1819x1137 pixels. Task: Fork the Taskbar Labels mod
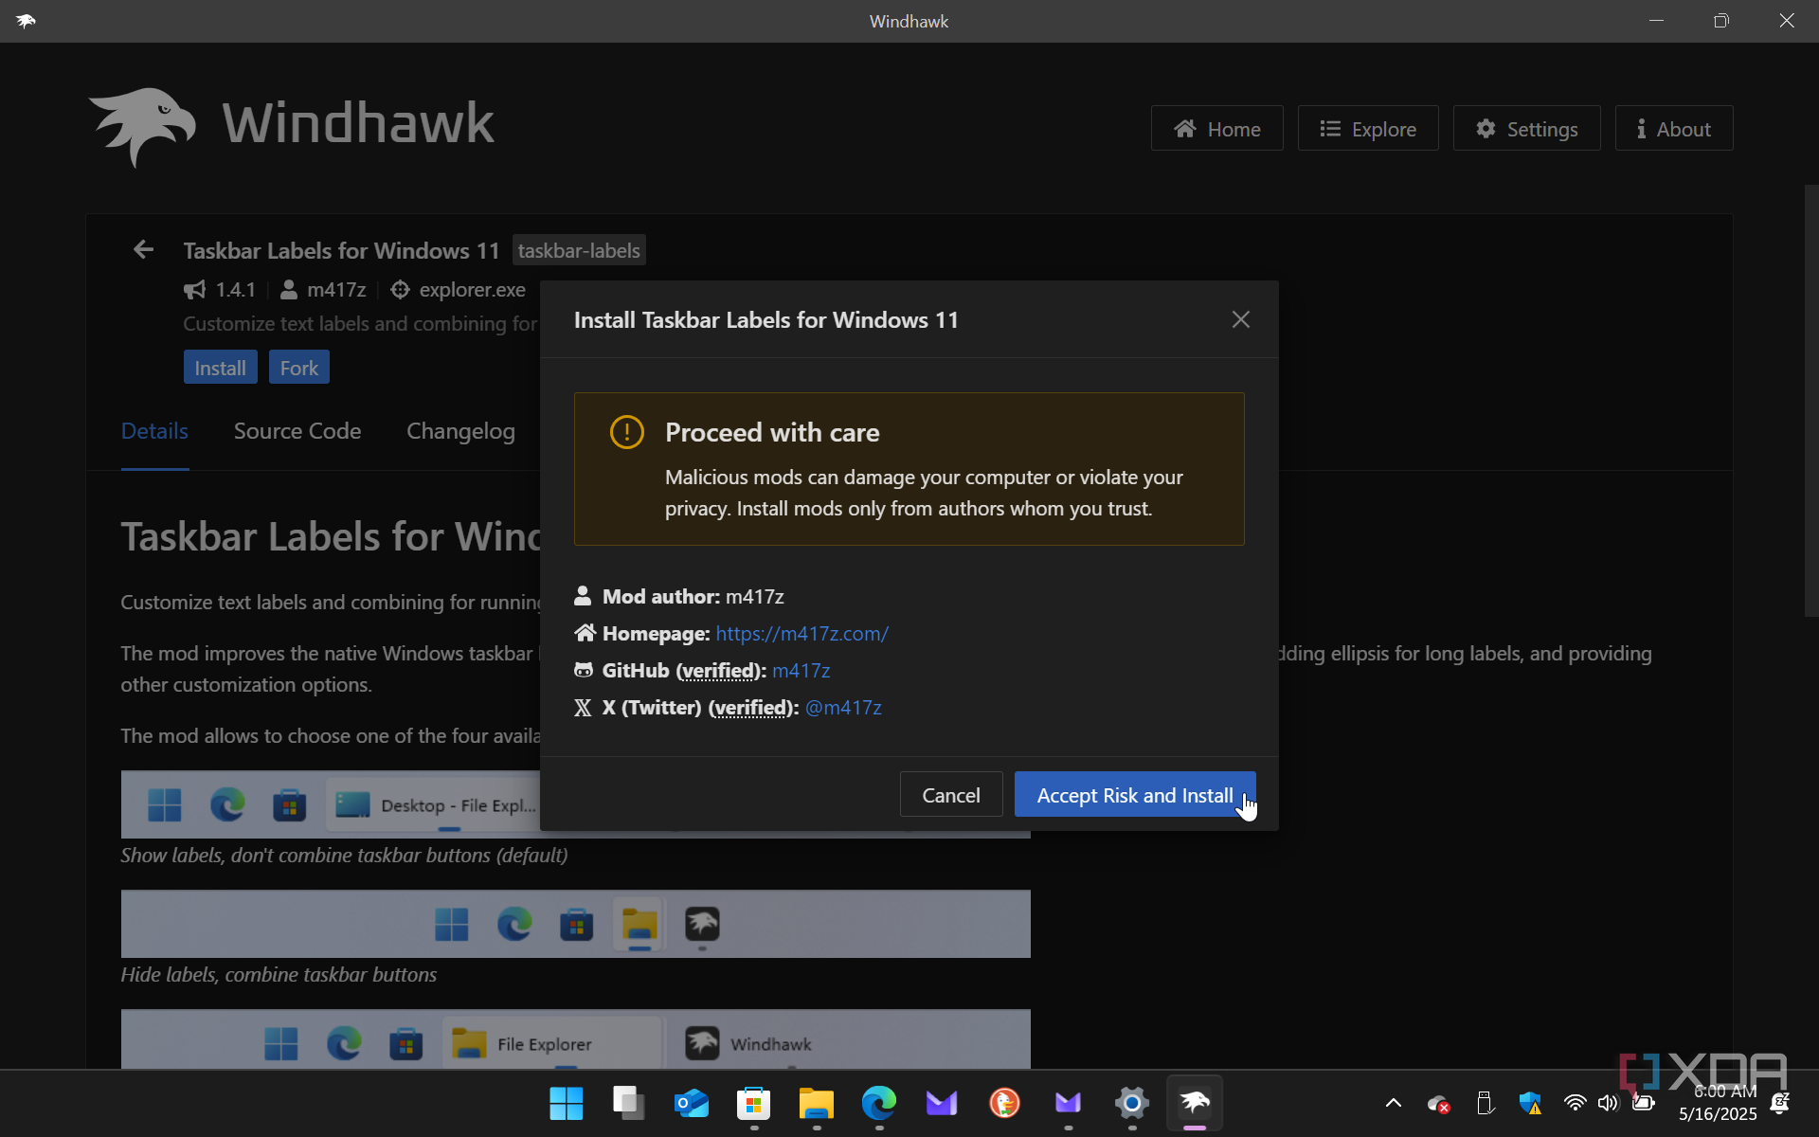298,367
